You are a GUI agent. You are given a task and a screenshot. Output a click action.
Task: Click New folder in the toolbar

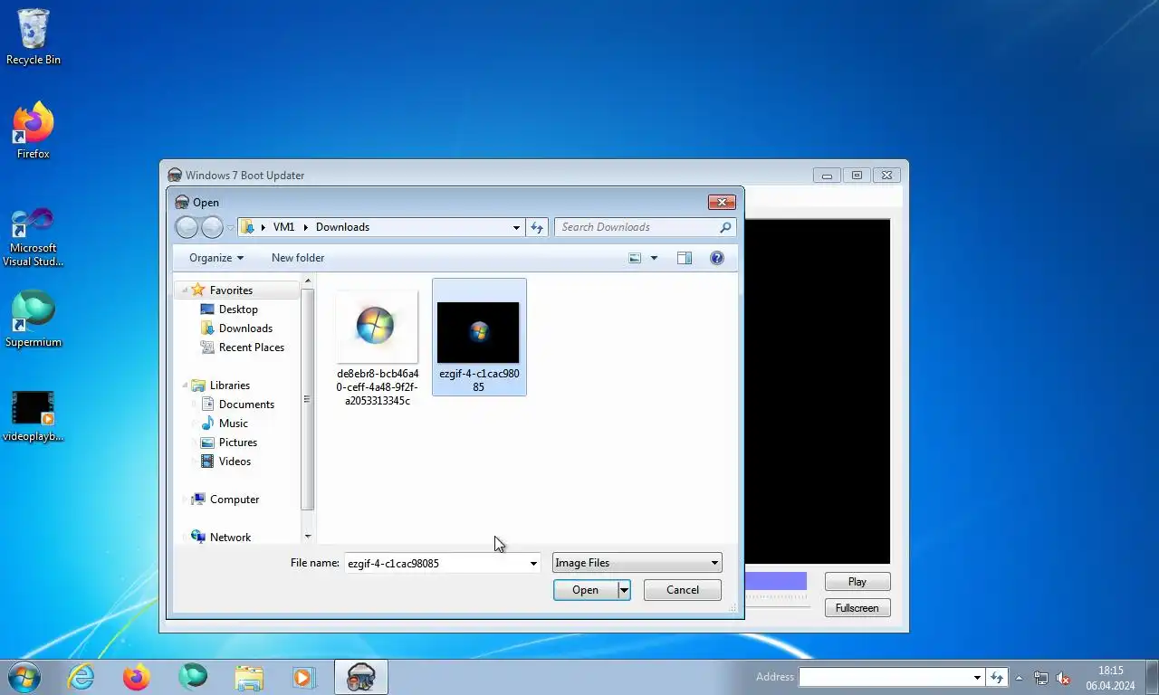[298, 258]
